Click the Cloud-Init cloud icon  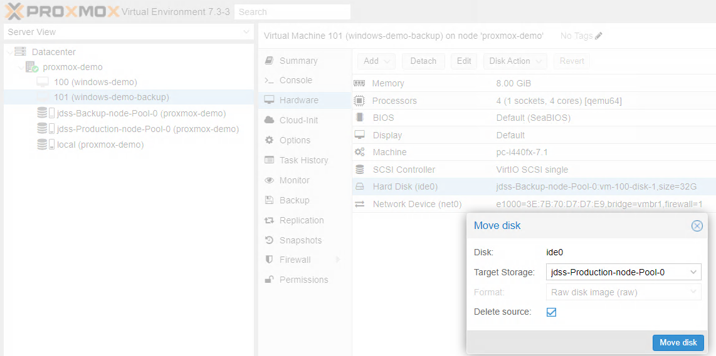270,120
